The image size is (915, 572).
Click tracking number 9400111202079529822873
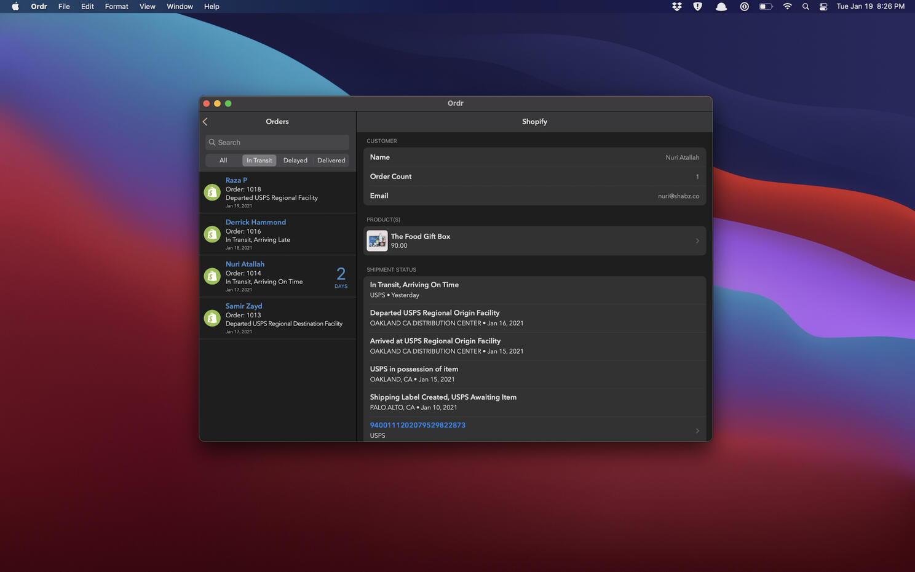(x=418, y=425)
